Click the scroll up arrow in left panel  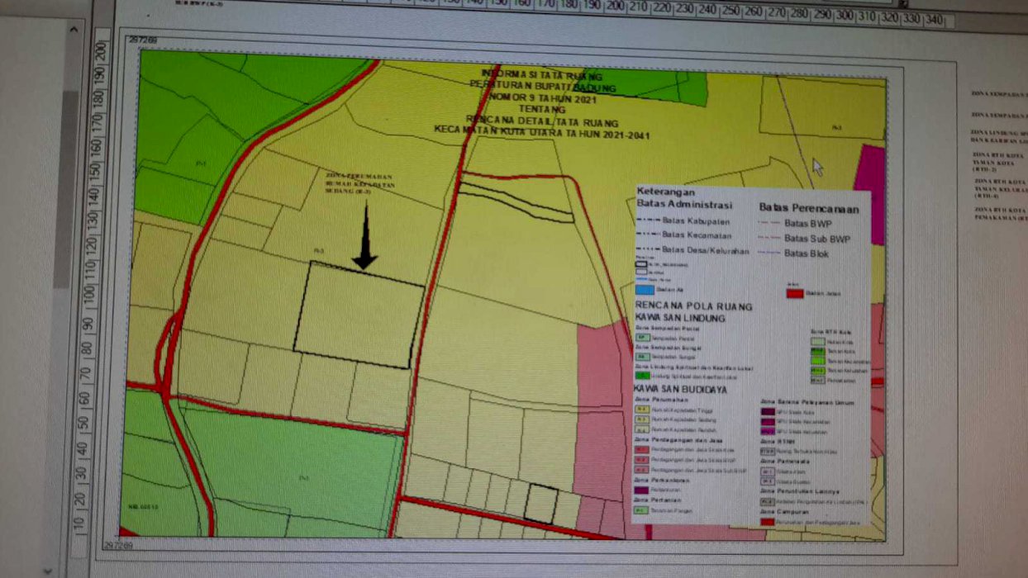[73, 29]
